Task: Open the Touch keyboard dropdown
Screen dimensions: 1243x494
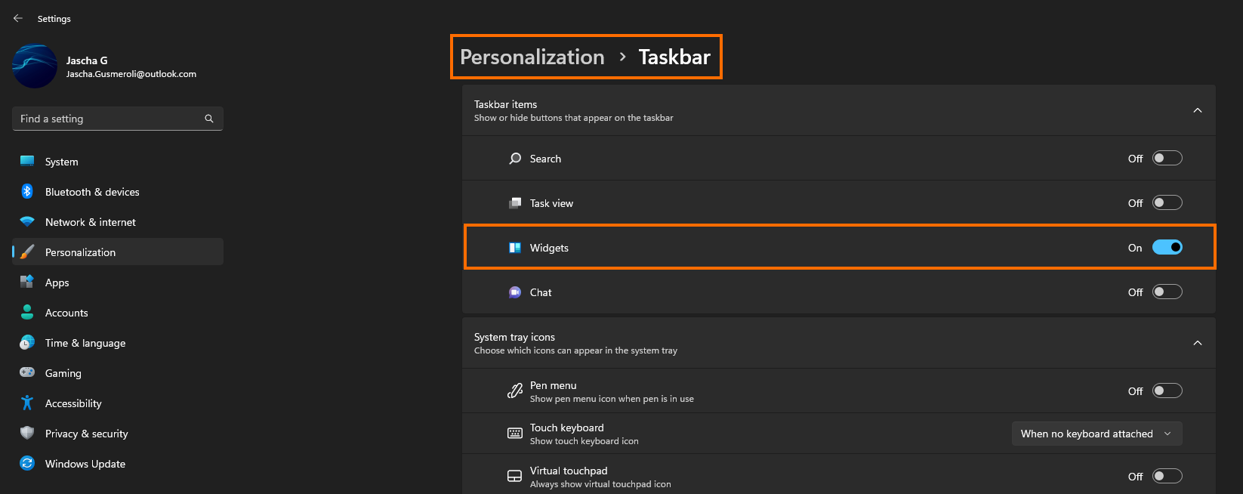Action: click(x=1096, y=434)
